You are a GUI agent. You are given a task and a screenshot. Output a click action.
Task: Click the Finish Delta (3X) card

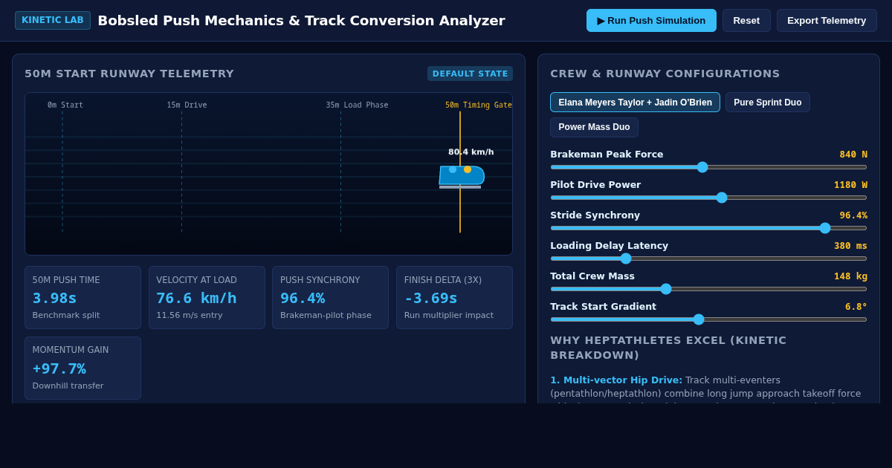[x=454, y=298]
